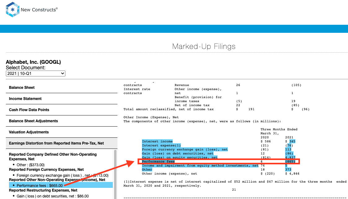Open the Select Document dropdown showing 2021 | 10-Q1
Viewport: 348px width, 199px height.
(36, 74)
